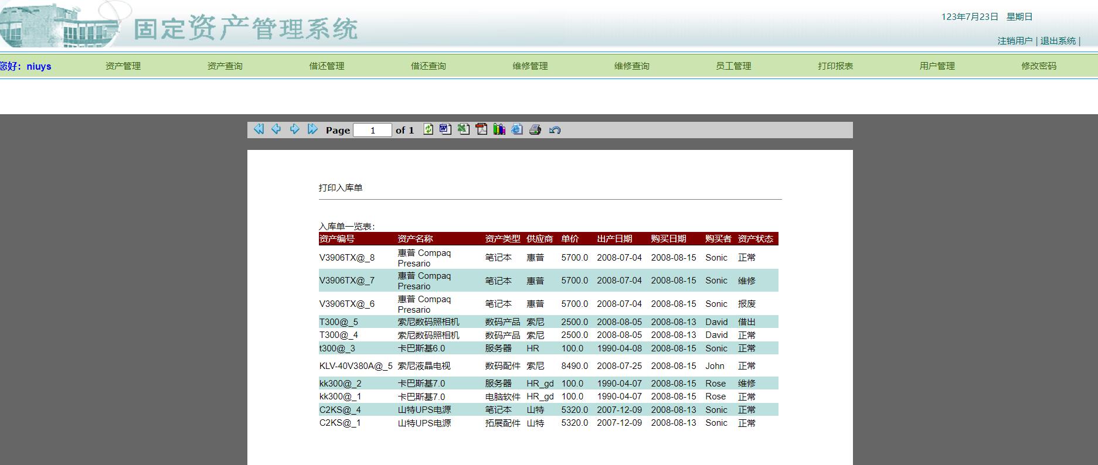Click 资产名称 column header

(415, 239)
